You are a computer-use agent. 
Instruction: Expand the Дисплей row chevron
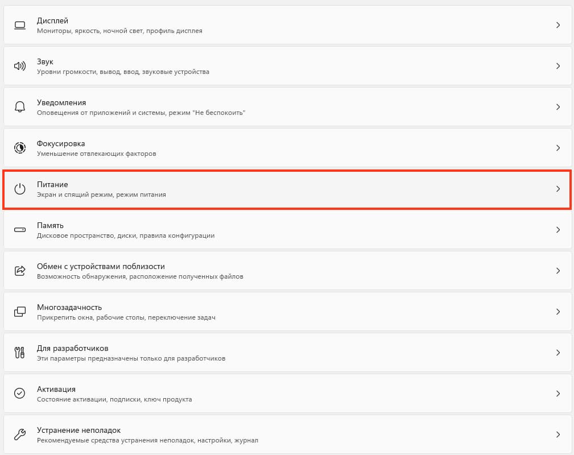(x=558, y=25)
